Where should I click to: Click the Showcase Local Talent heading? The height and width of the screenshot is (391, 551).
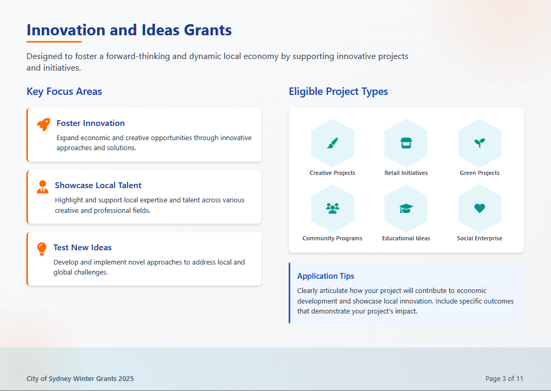[x=98, y=185]
